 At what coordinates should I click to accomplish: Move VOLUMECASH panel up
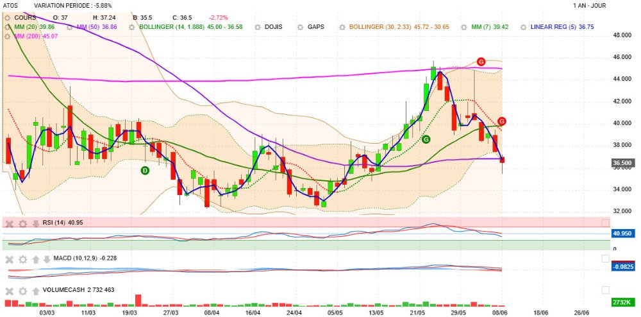click(x=36, y=291)
